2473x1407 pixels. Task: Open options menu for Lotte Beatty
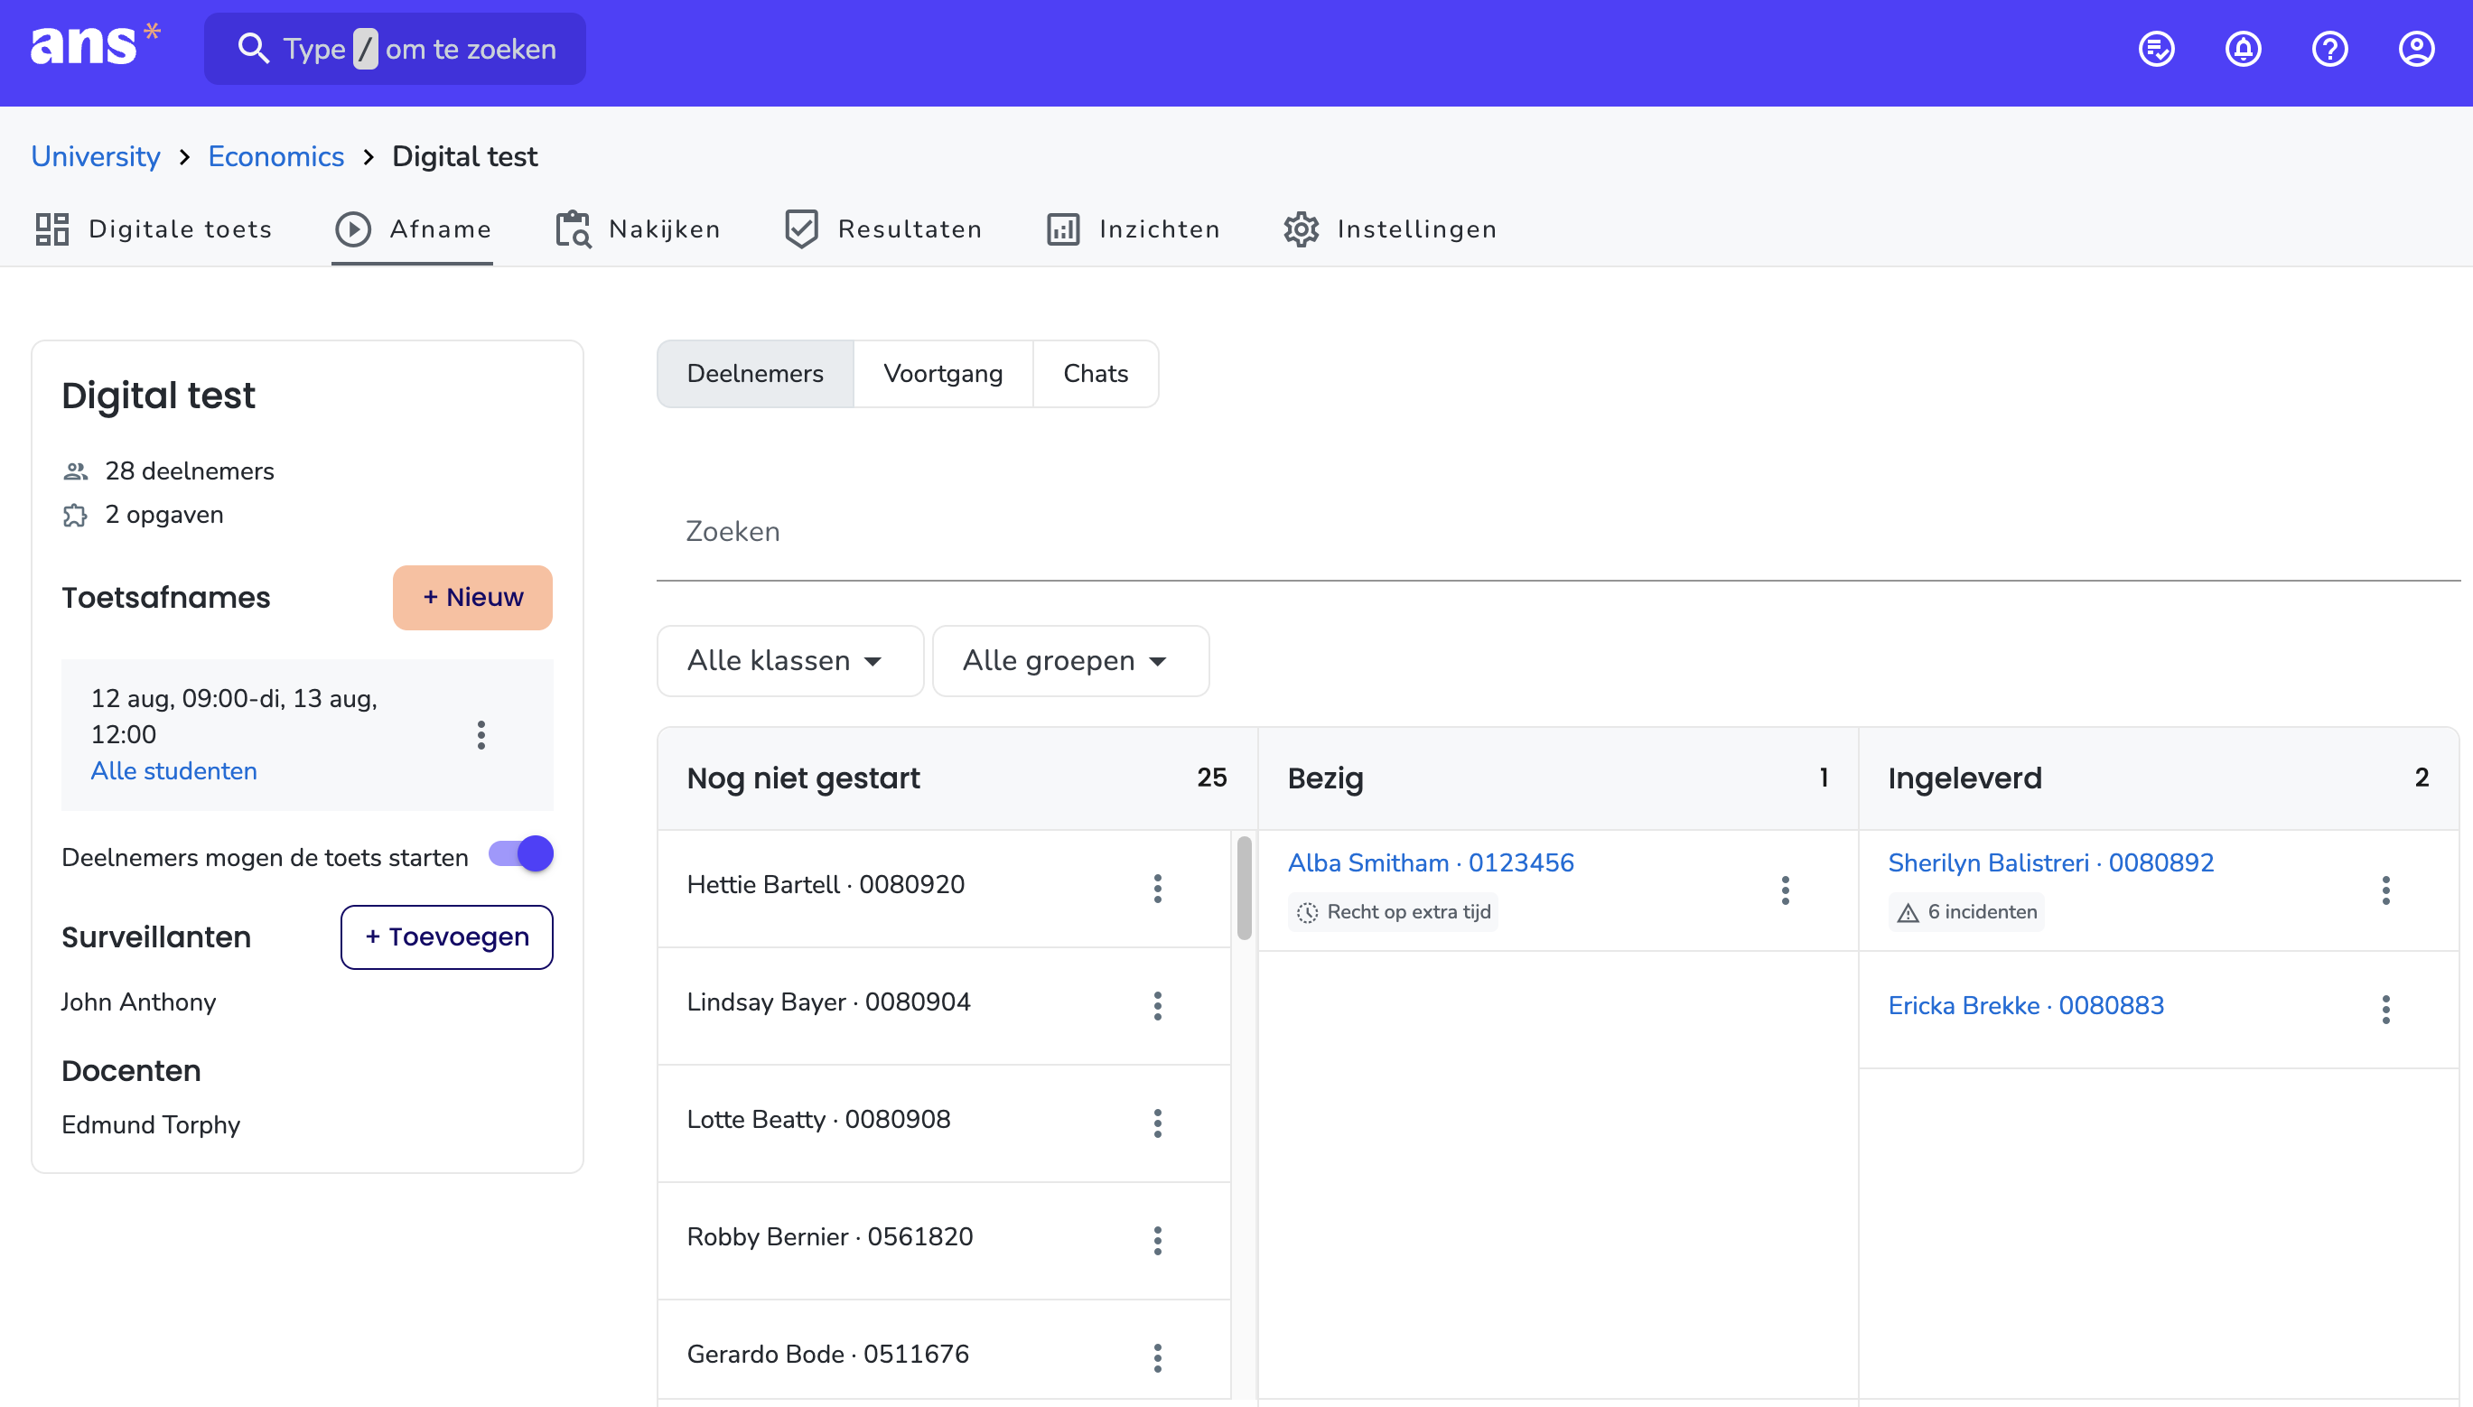click(x=1157, y=1123)
